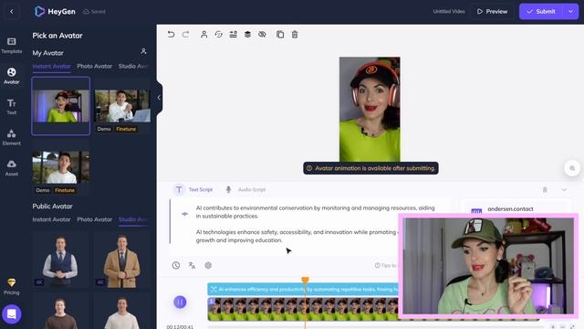The width and height of the screenshot is (584, 329).
Task: Choose the public avatar in tan coat
Action: 122,260
